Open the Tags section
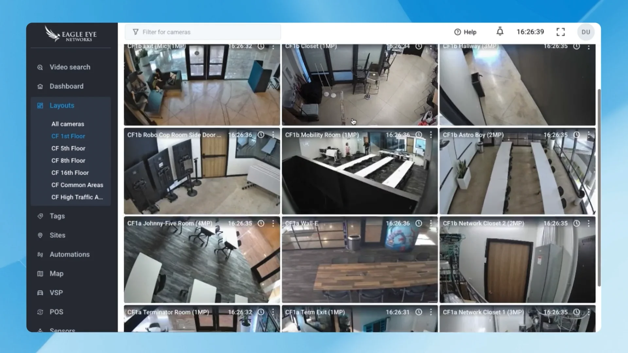 (x=57, y=216)
